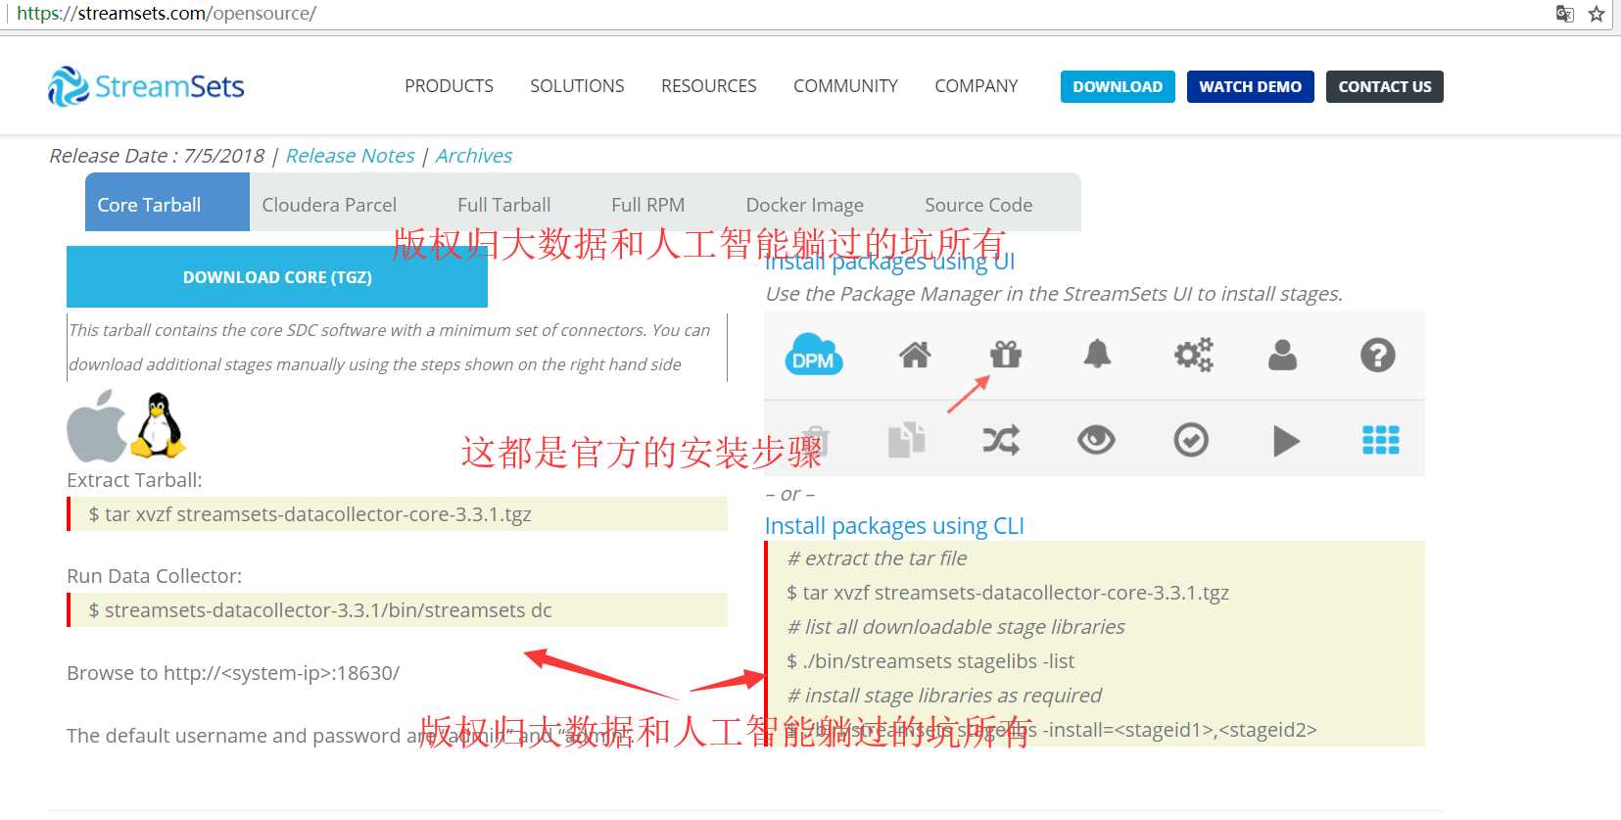Switch to the Full Tarball tab
The width and height of the screenshot is (1621, 820).
click(x=503, y=205)
